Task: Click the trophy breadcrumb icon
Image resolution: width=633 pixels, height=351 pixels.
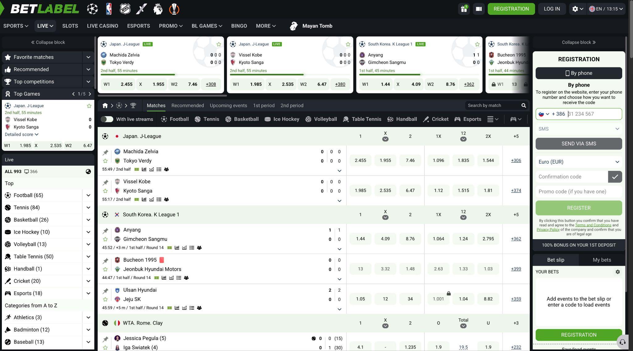Action: click(133, 106)
